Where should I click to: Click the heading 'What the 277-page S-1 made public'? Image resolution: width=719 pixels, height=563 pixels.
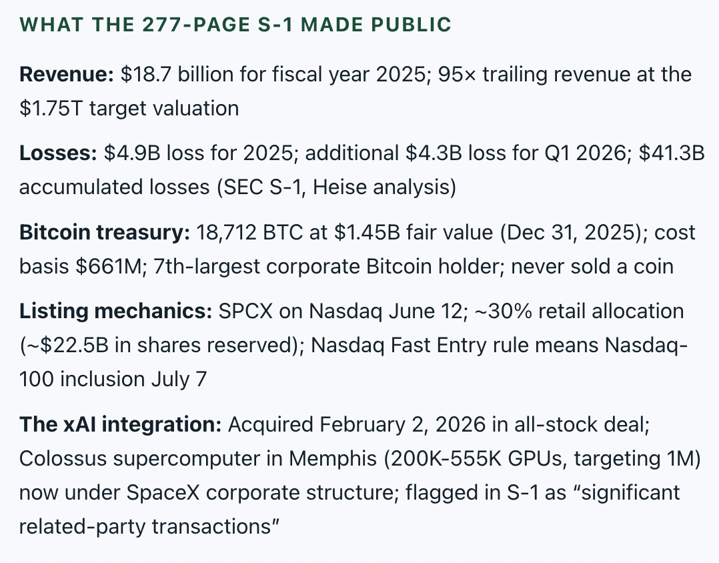(235, 25)
